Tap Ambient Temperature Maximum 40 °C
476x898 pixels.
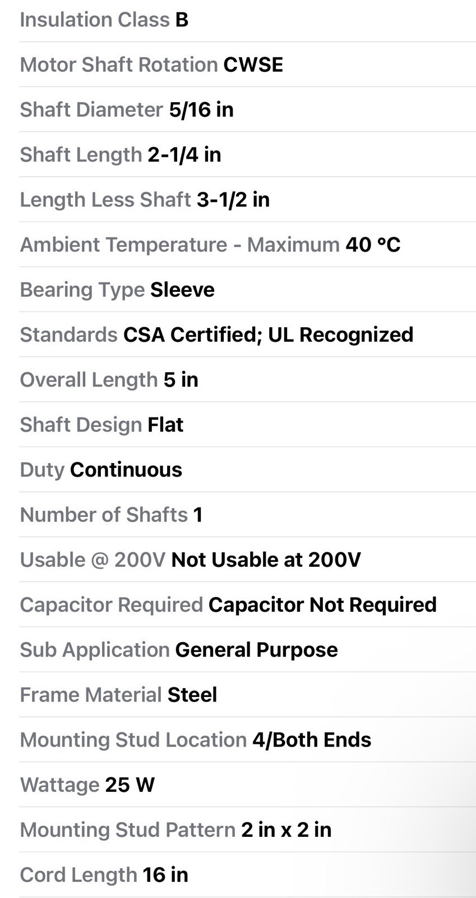coord(247,245)
